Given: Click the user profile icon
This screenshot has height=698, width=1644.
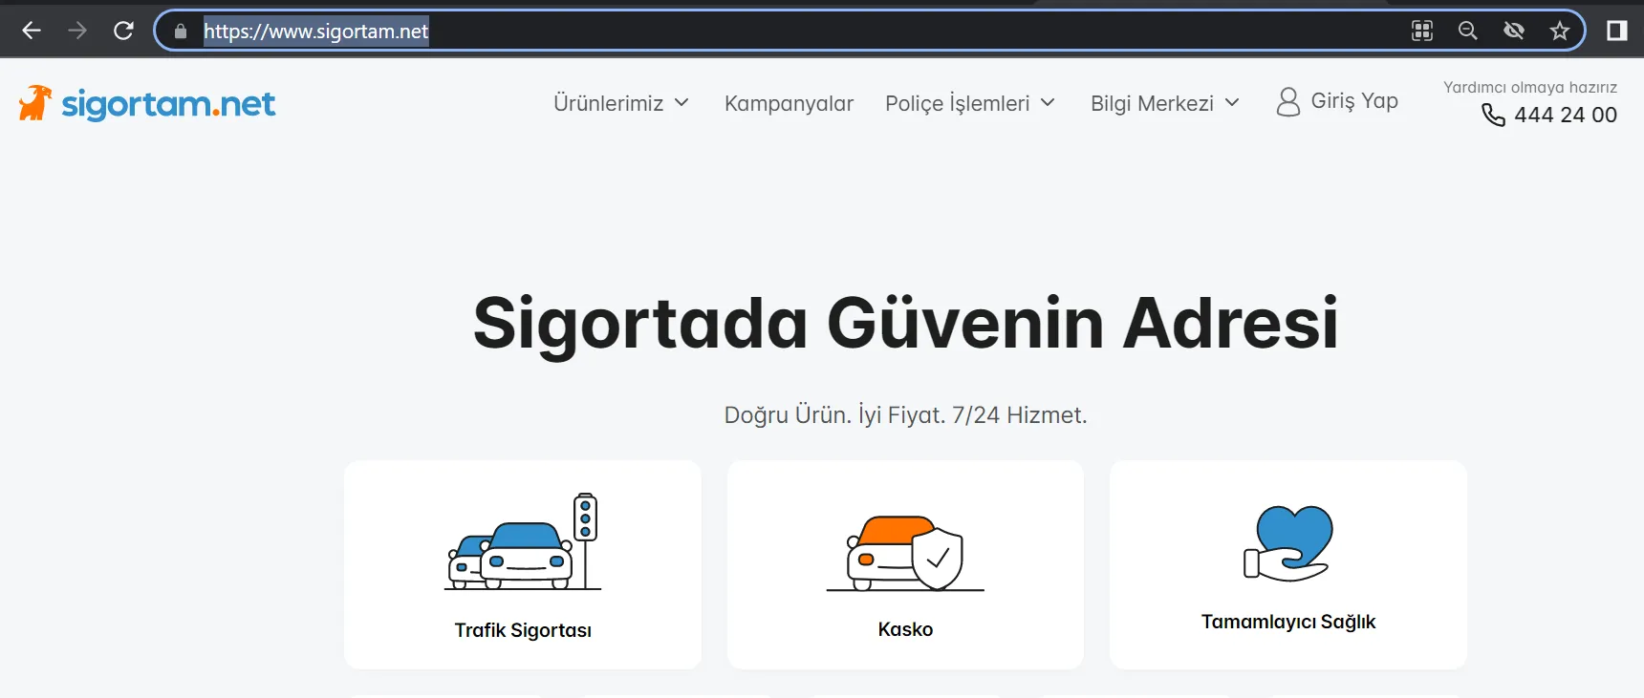Looking at the screenshot, I should point(1288,102).
